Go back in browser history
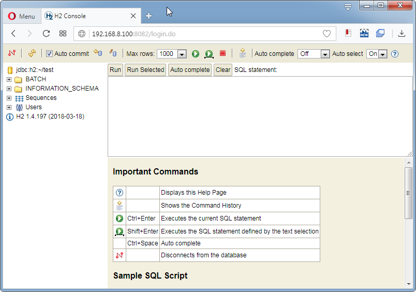This screenshot has height=292, width=416. pyautogui.click(x=13, y=34)
